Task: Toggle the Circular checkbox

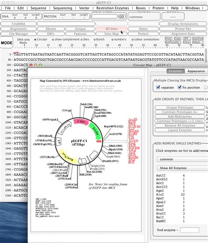Action: coord(35,39)
